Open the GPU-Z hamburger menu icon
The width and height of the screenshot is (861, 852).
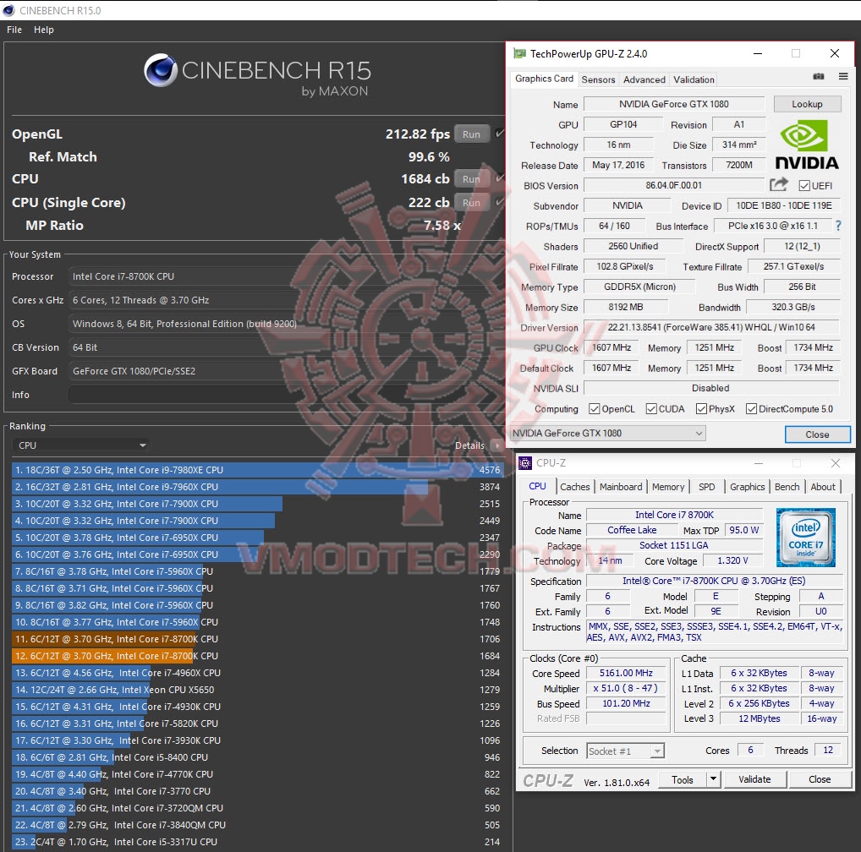pos(843,76)
